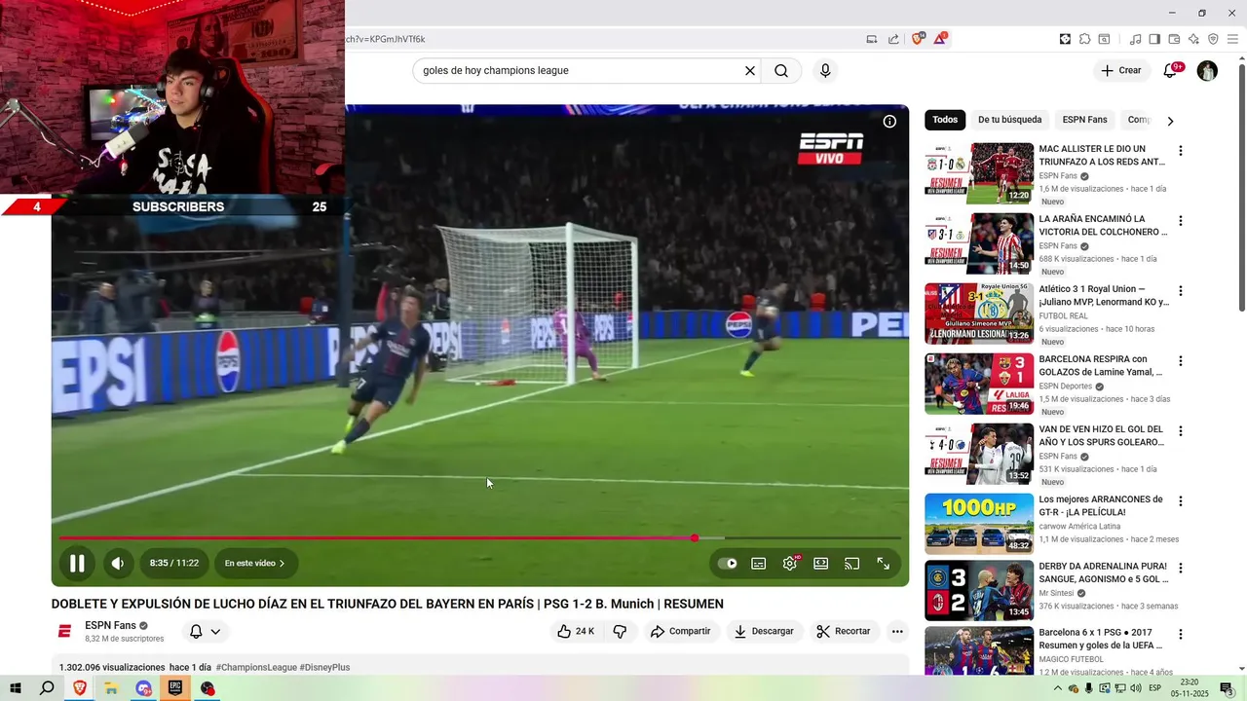1247x701 pixels.
Task: Dislike the video with thumbs down
Action: coord(620,631)
